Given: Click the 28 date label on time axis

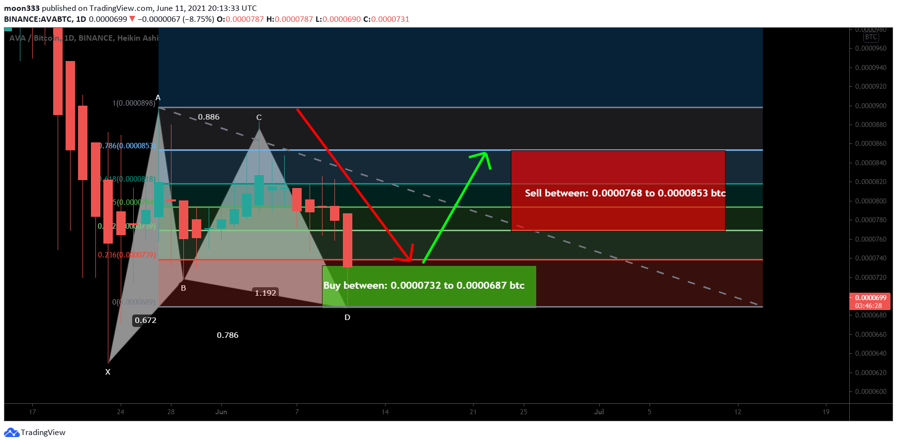Looking at the screenshot, I should (x=171, y=412).
